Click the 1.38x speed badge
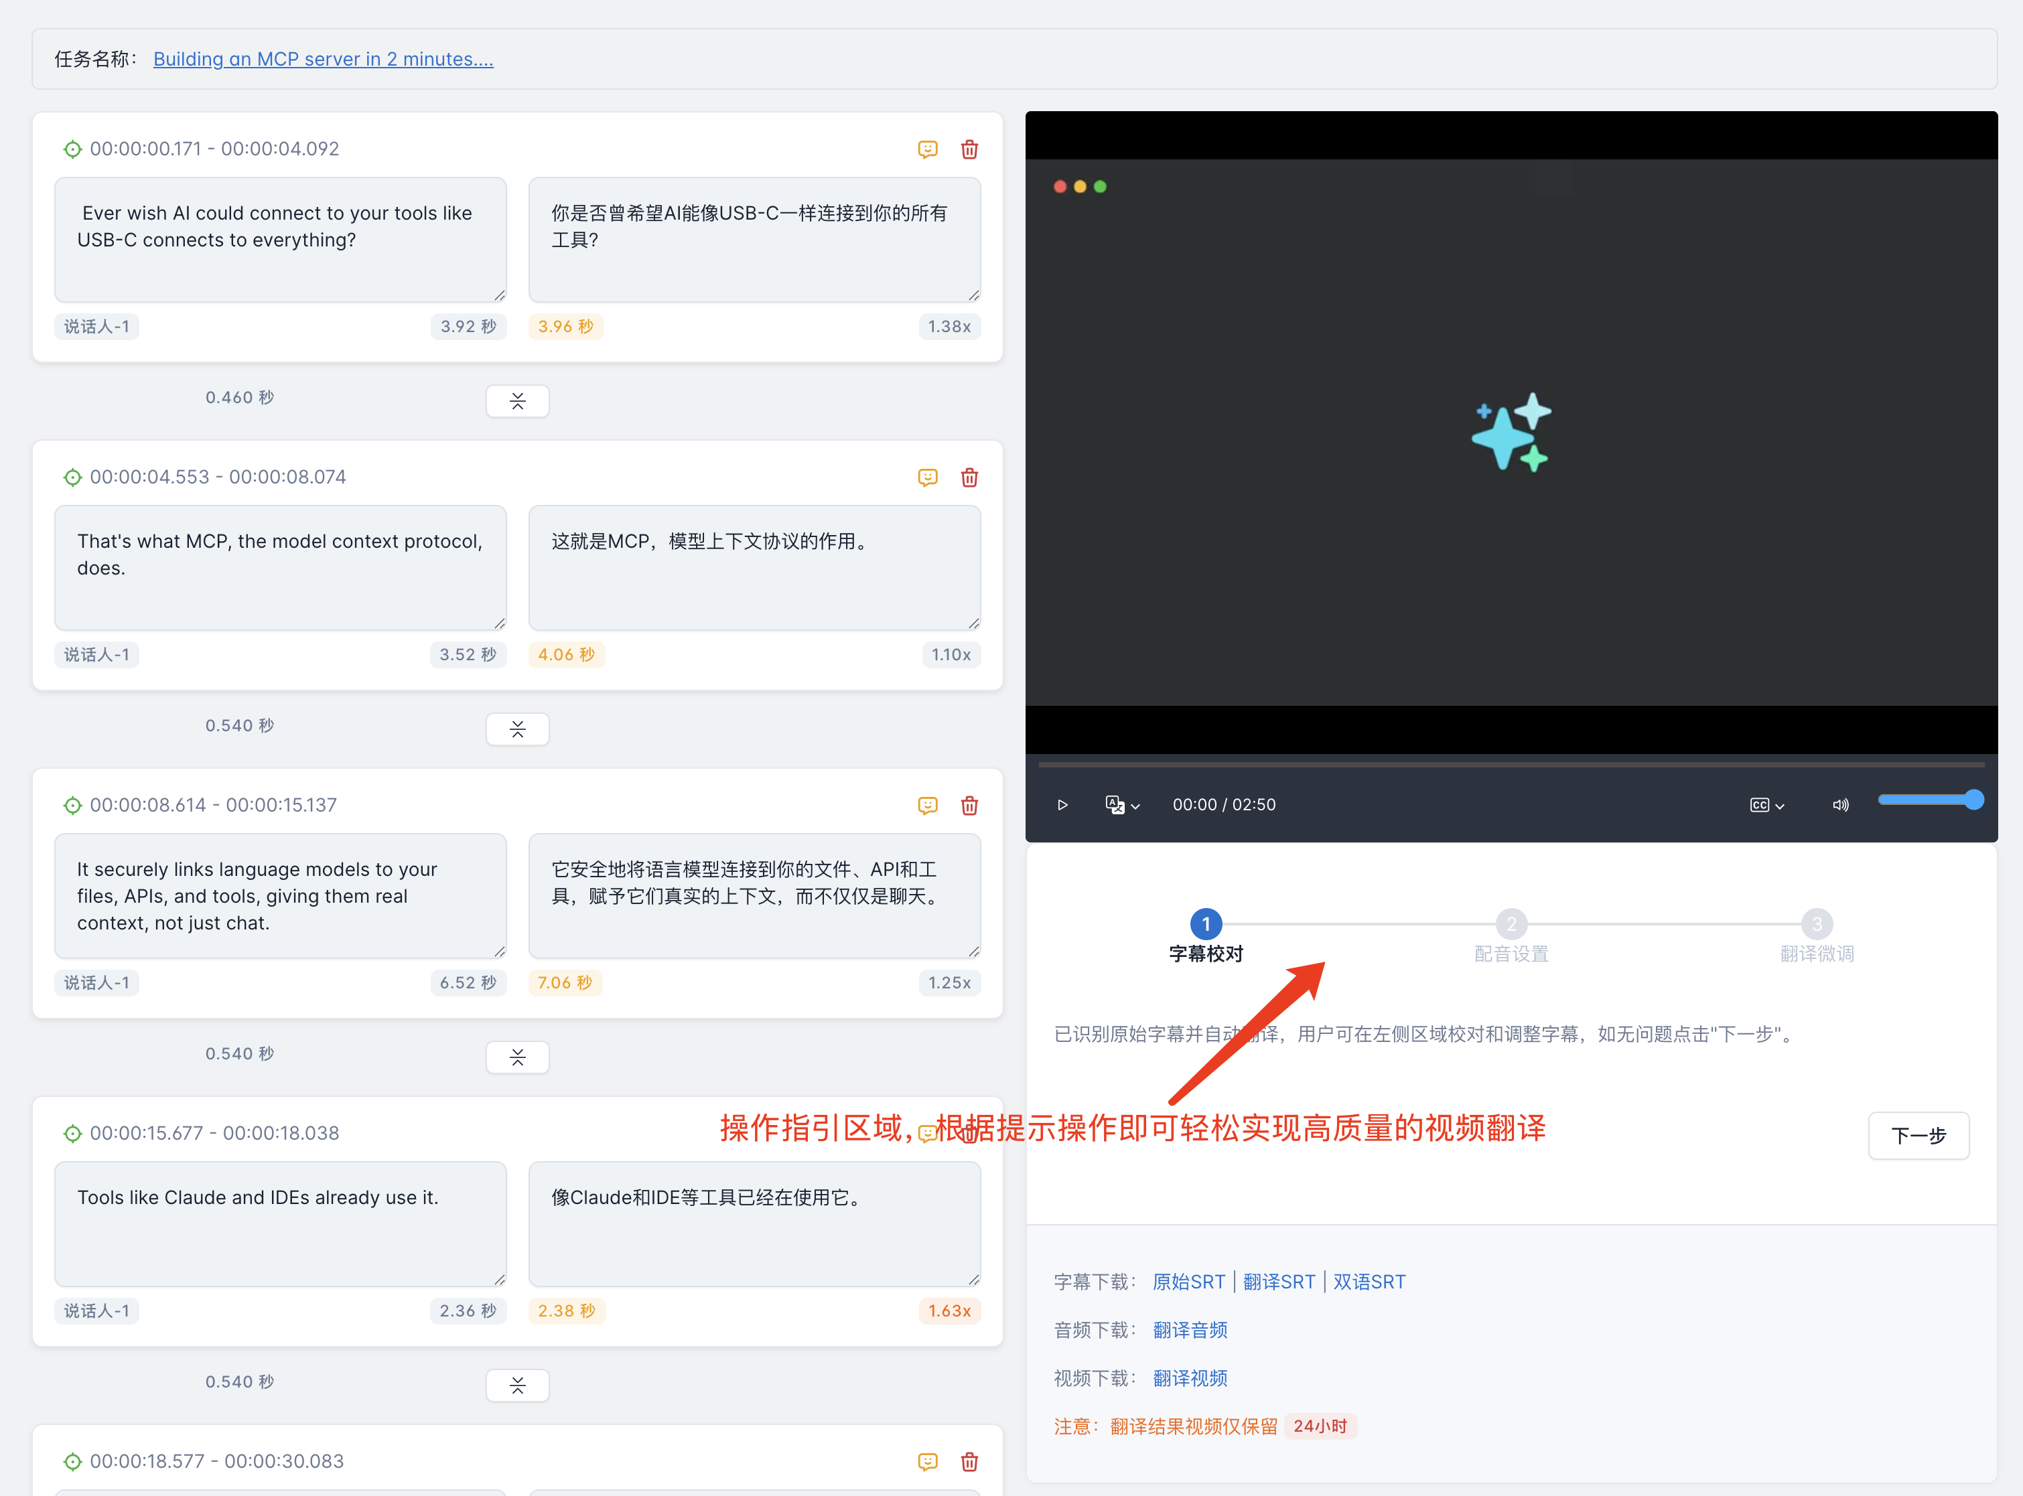Screen dimensions: 2023x1496 949,327
